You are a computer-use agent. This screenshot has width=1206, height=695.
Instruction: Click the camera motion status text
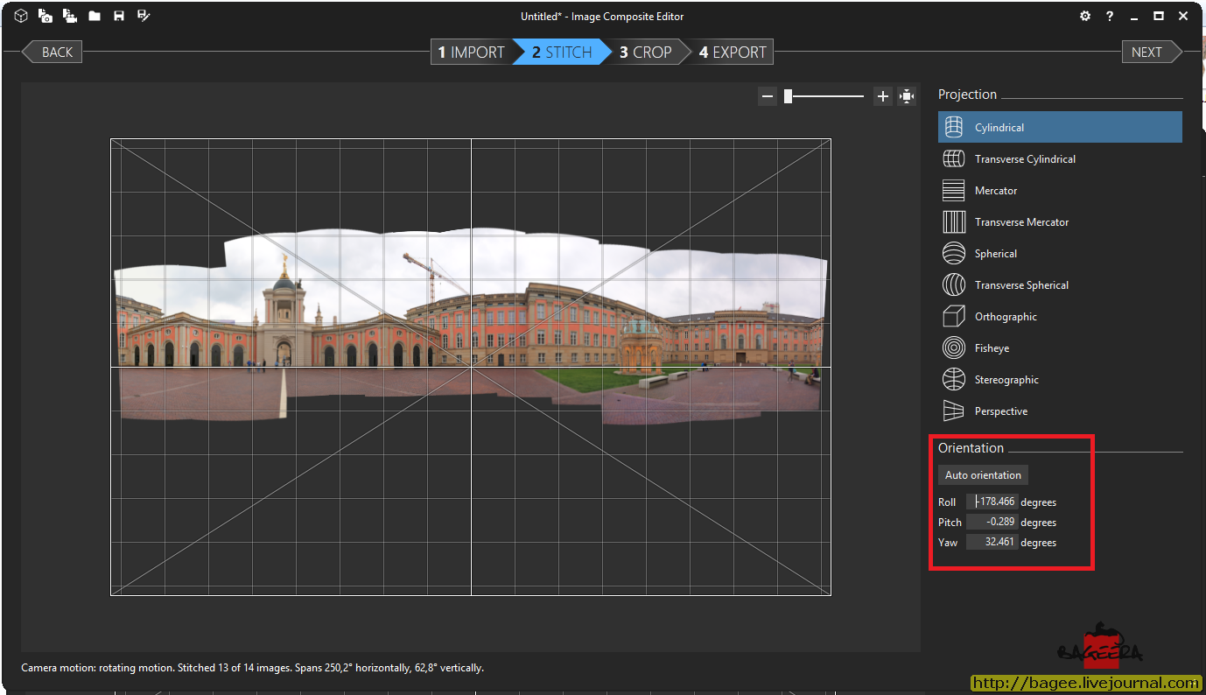252,668
